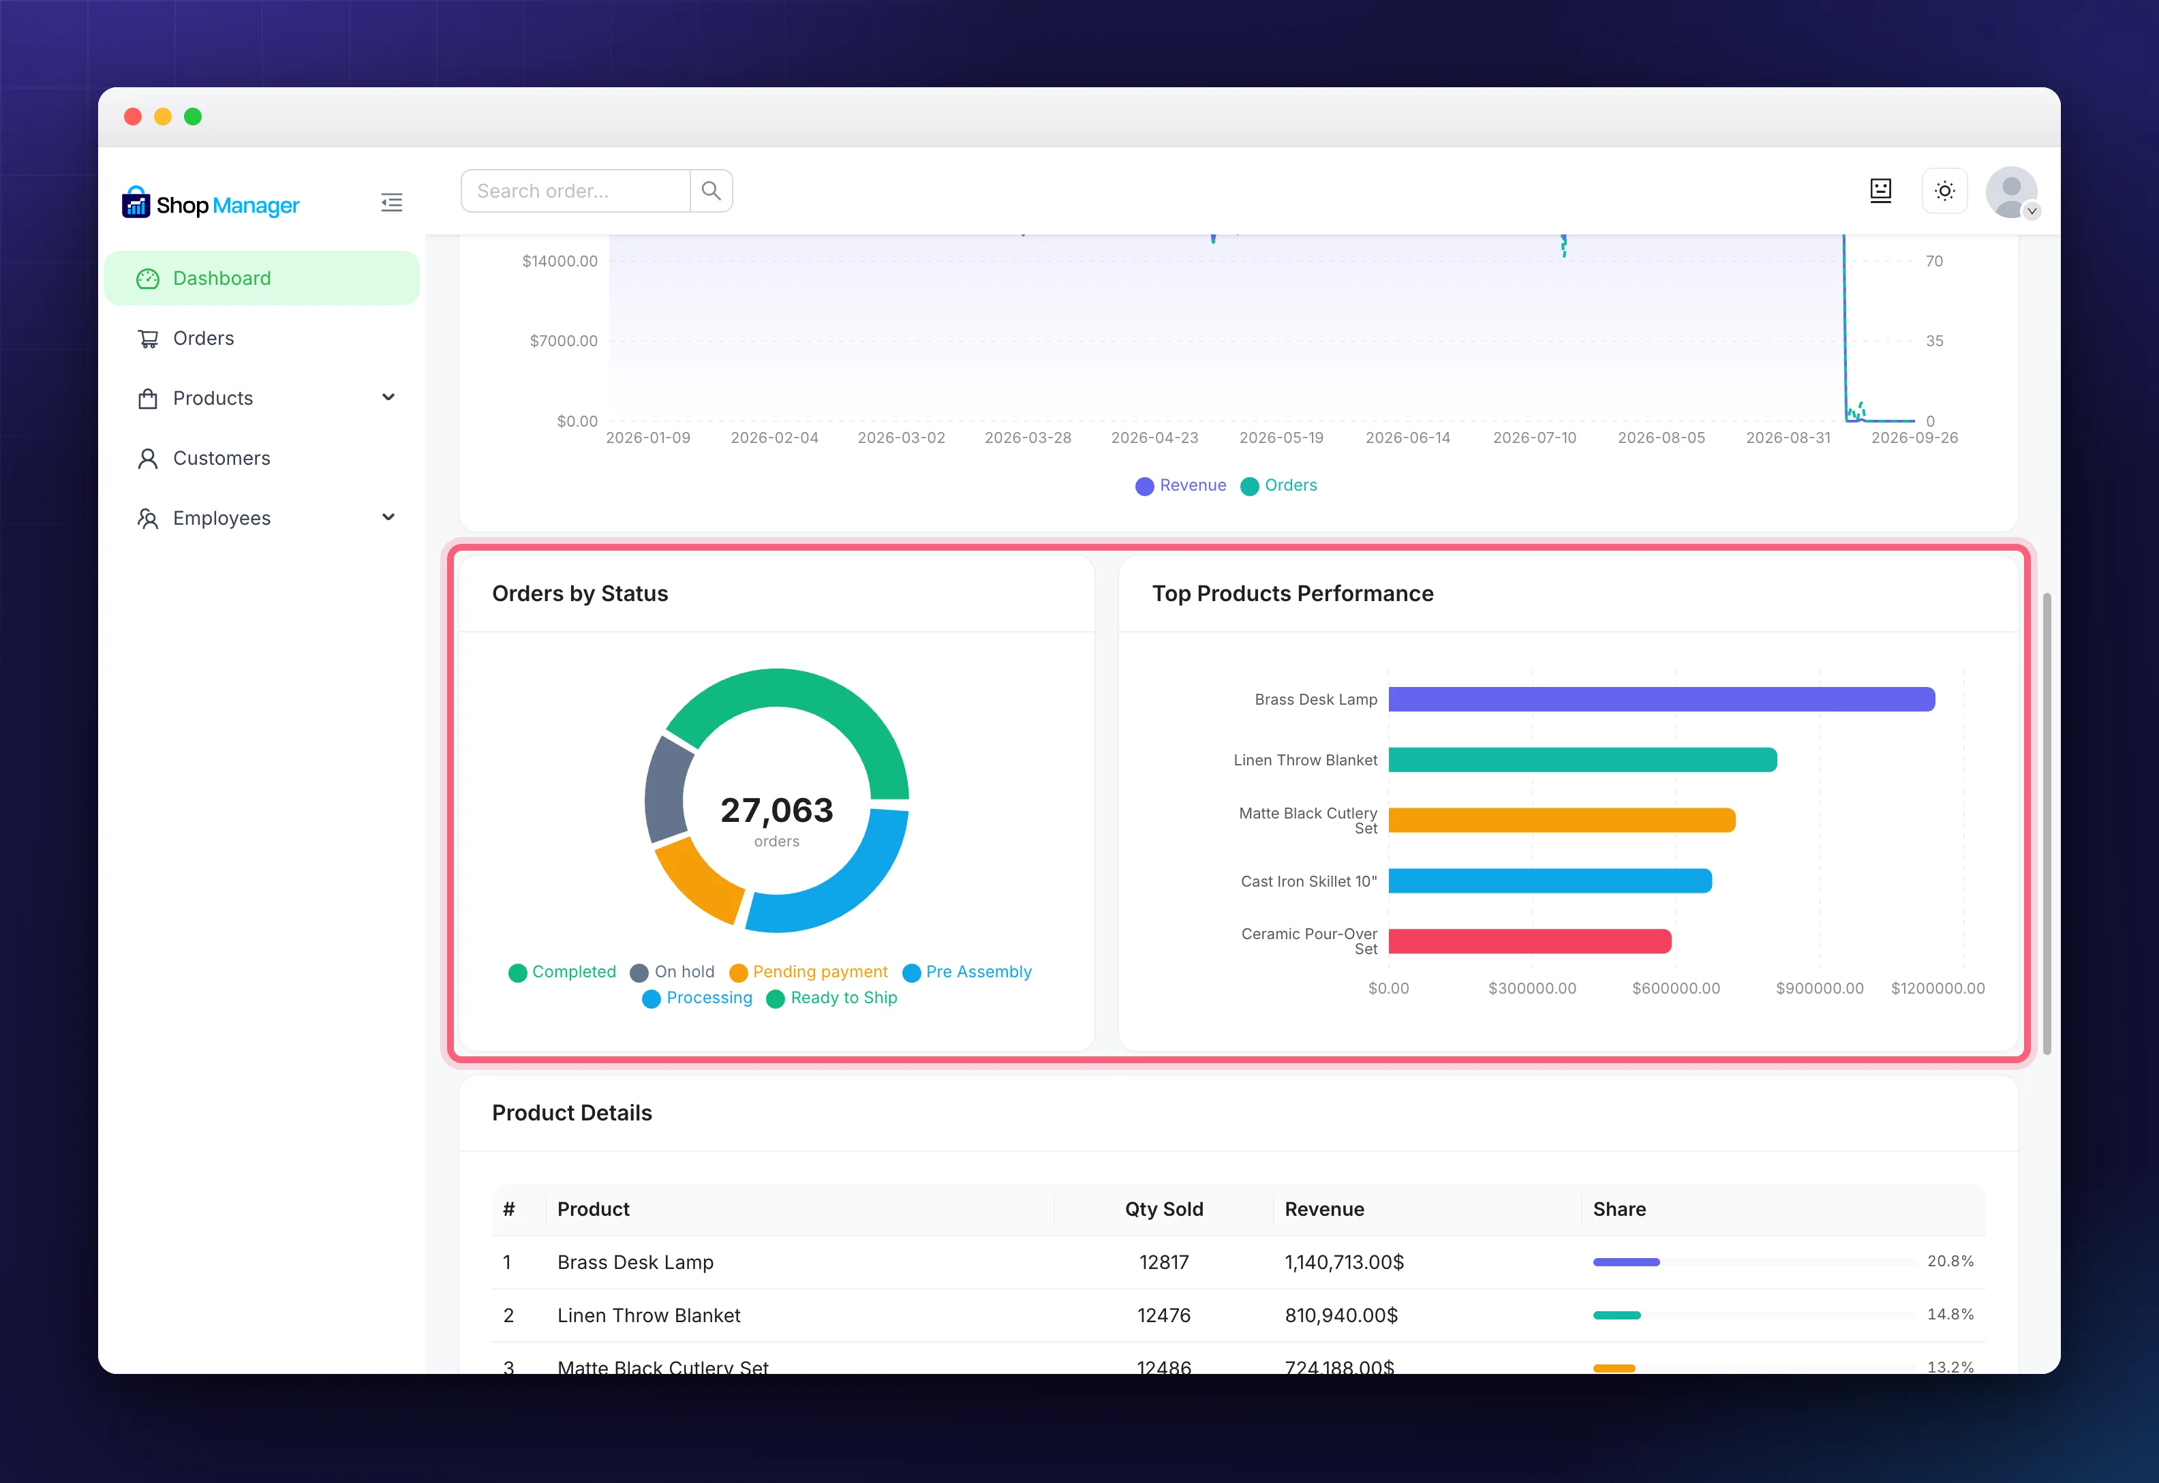2159x1483 pixels.
Task: Click the search magnifier button
Action: (x=711, y=190)
